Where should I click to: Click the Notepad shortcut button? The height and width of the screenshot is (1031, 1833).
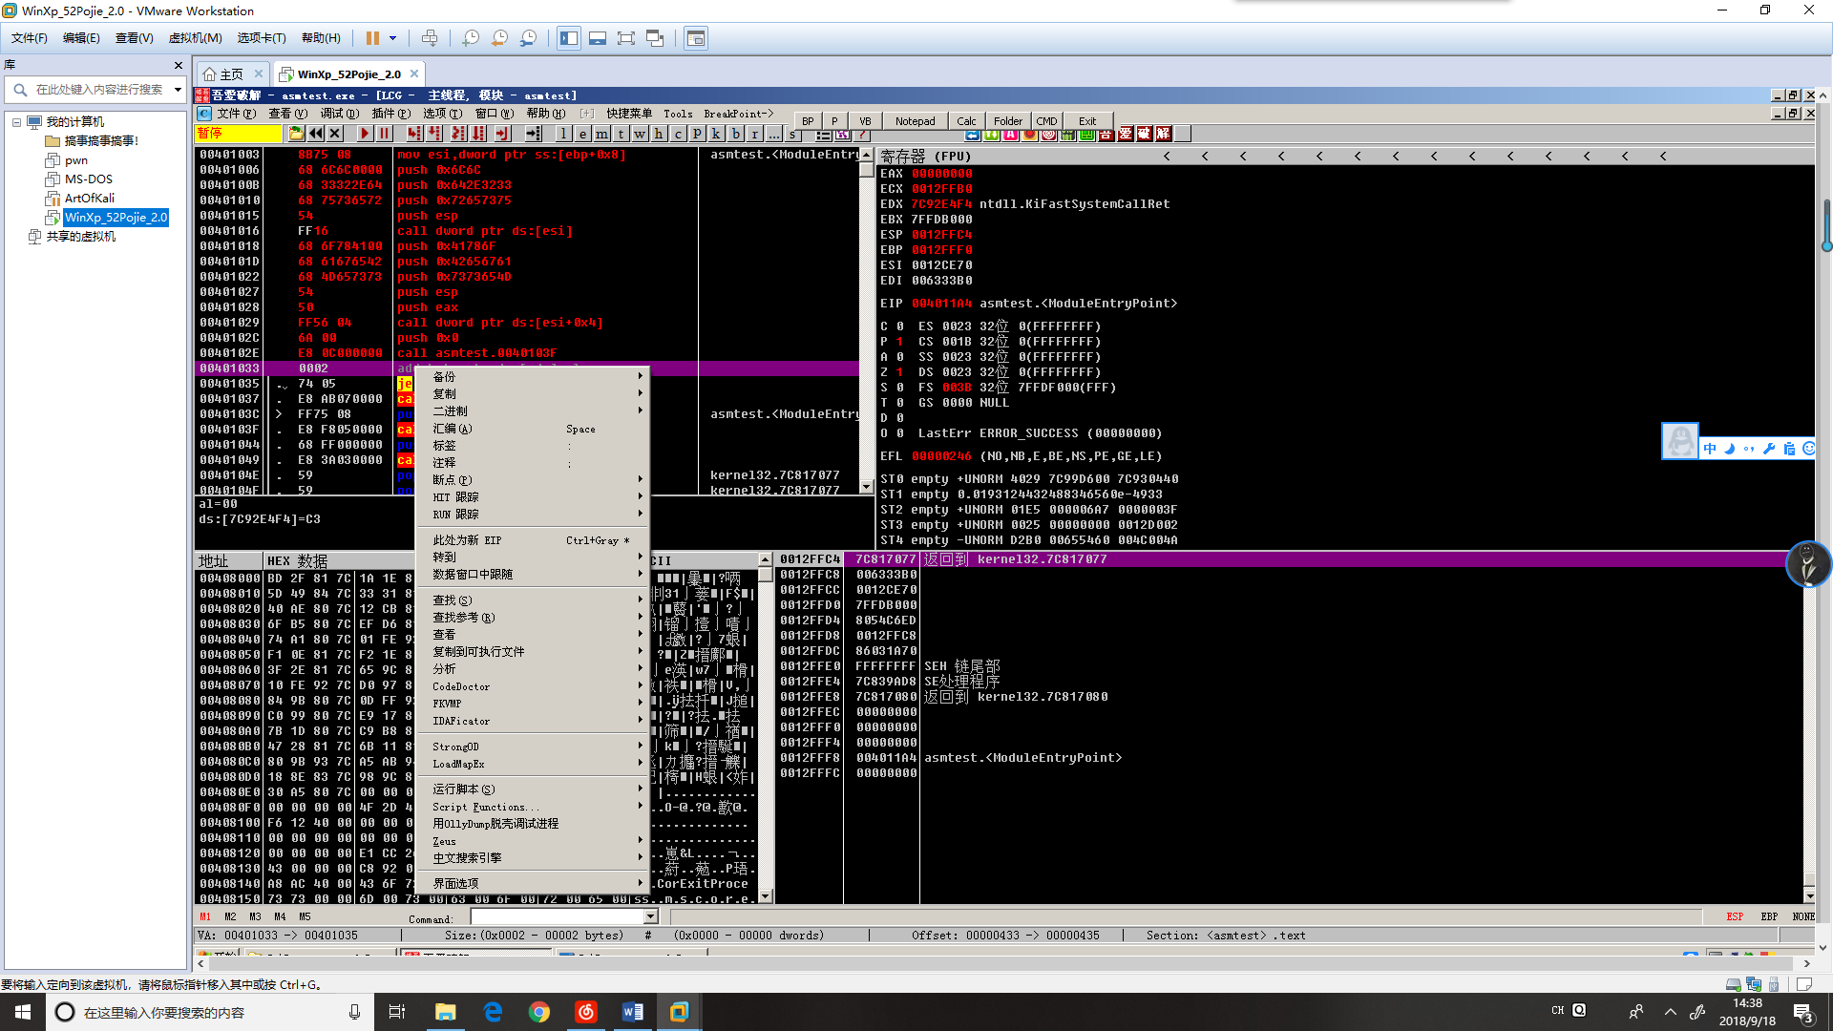coord(915,121)
